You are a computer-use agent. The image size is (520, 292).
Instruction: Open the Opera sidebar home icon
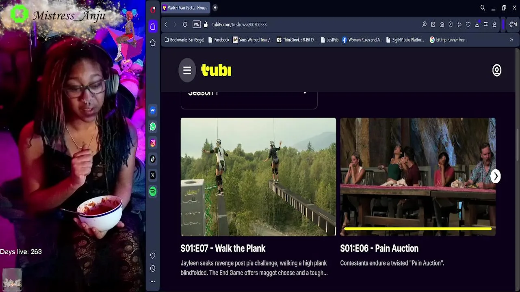point(153,26)
